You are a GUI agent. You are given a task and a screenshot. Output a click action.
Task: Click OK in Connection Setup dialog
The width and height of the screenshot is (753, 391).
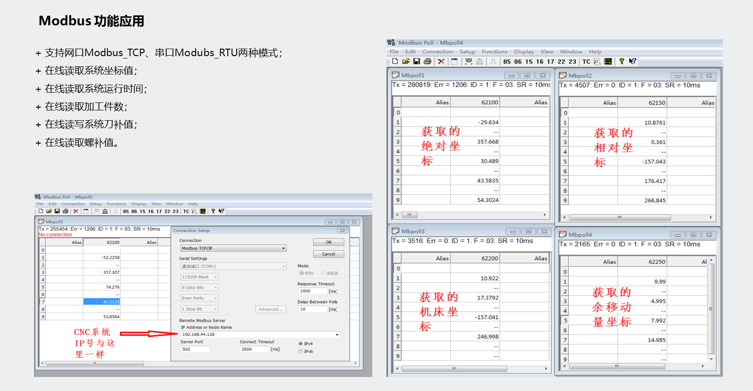coord(328,242)
